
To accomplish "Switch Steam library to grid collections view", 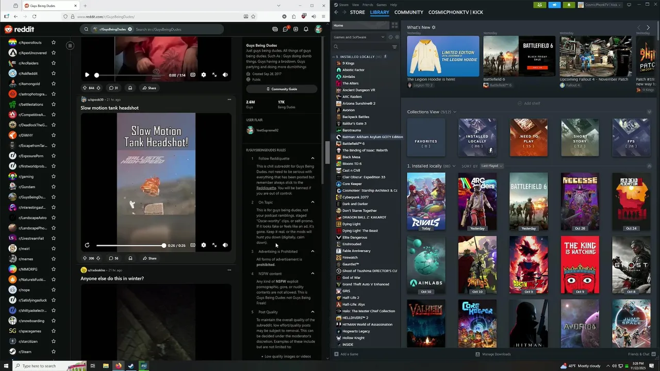I will click(394, 25).
